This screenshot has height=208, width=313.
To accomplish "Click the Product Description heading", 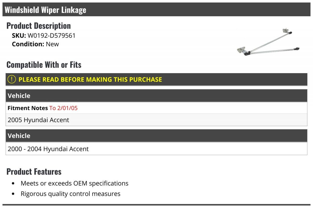I will [x=39, y=26].
